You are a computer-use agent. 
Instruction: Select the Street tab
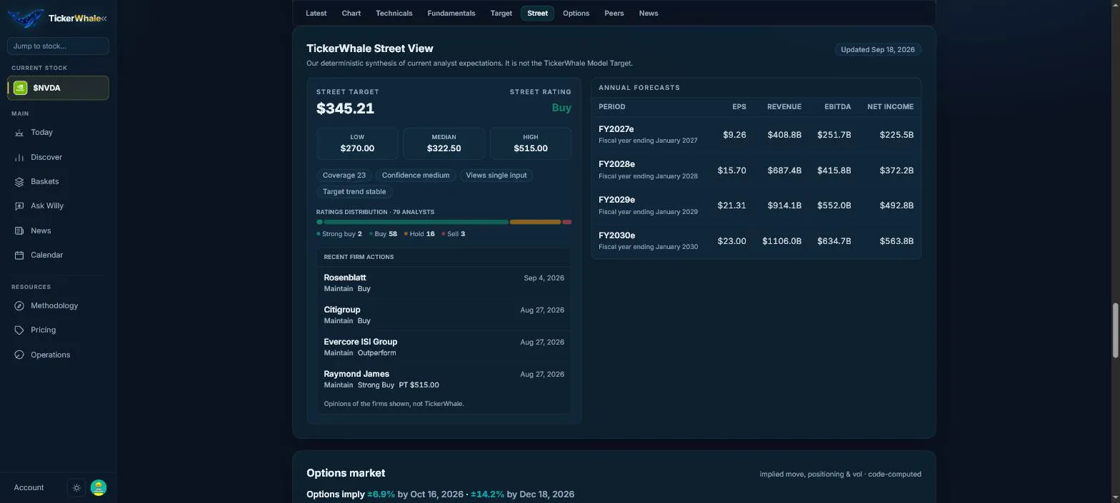(537, 14)
